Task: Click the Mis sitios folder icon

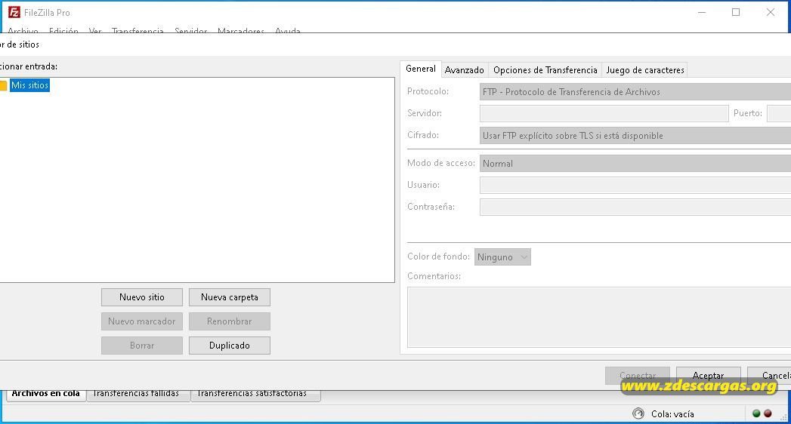Action: pos(3,85)
